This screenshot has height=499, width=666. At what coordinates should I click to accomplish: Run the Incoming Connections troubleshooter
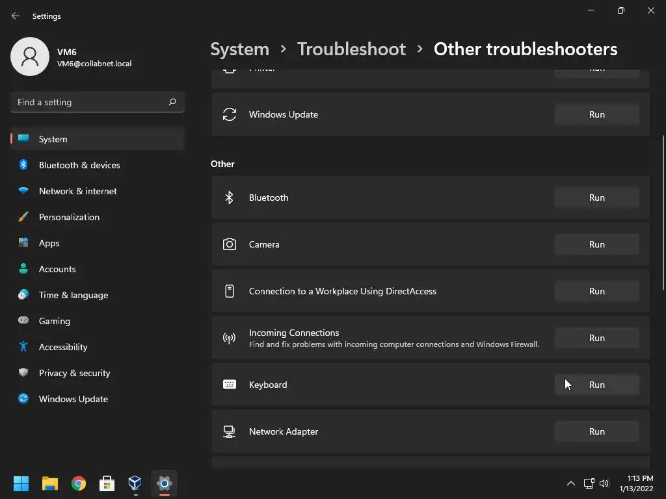point(597,338)
